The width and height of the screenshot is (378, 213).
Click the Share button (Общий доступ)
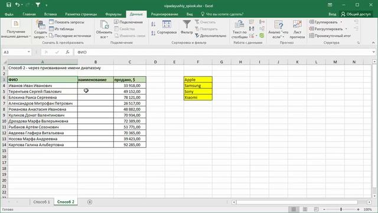[x=356, y=14]
